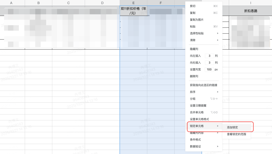Select 复制 (Copy) menu entry

click(193, 13)
